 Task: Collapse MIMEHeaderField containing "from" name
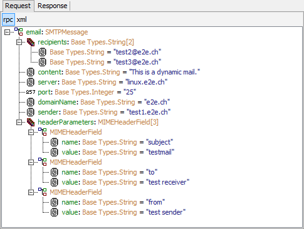click(31, 192)
